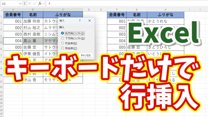Select column G header
The height and width of the screenshot is (117, 208).
[x=136, y=10]
